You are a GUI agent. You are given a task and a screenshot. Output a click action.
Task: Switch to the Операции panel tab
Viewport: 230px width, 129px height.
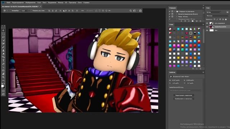172,8
